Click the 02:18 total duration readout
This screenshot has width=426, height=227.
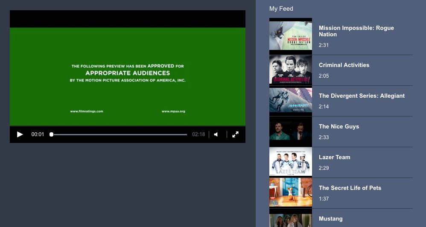pos(198,134)
